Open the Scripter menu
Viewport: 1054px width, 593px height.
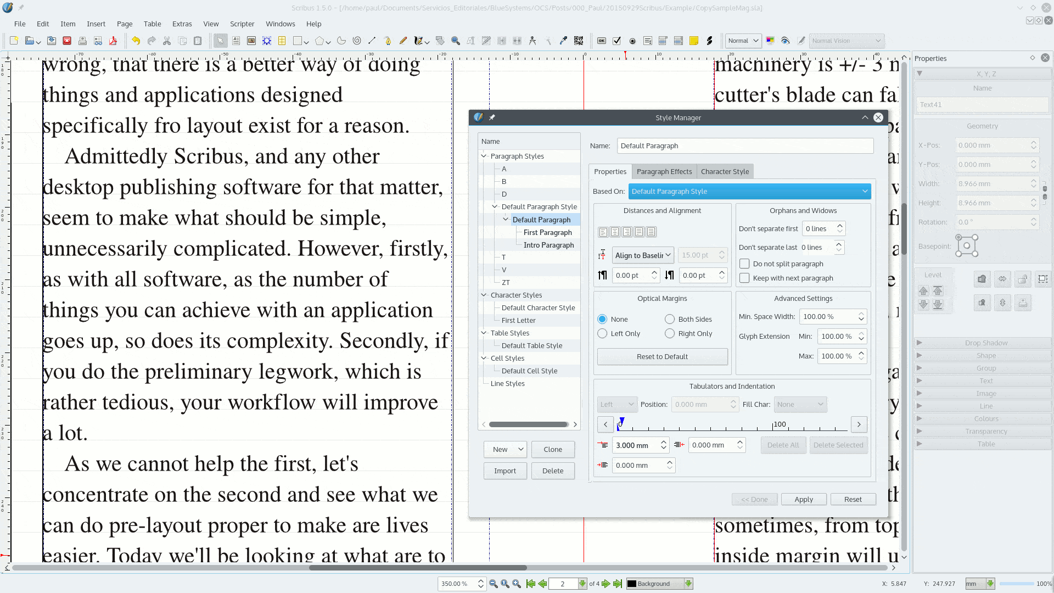(x=242, y=24)
